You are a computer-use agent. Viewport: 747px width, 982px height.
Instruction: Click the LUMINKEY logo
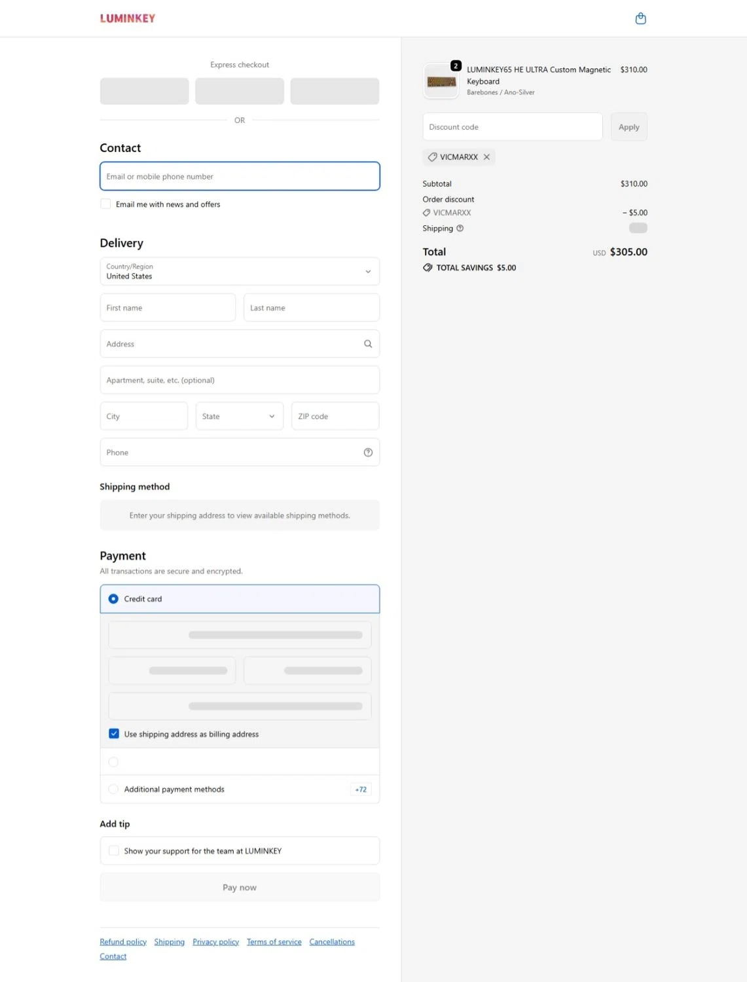pyautogui.click(x=128, y=18)
